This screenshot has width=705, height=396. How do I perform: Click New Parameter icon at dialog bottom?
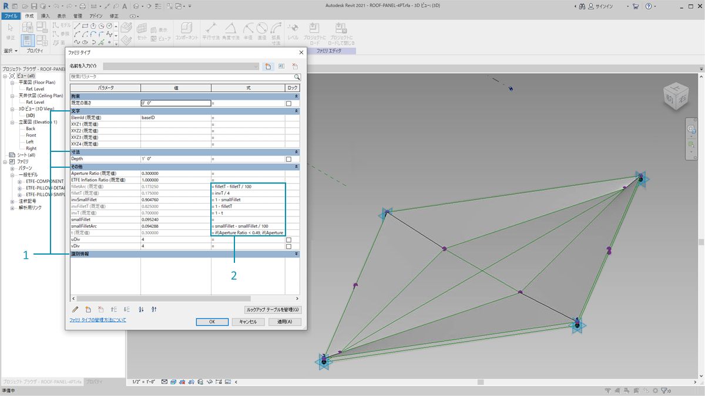88,309
